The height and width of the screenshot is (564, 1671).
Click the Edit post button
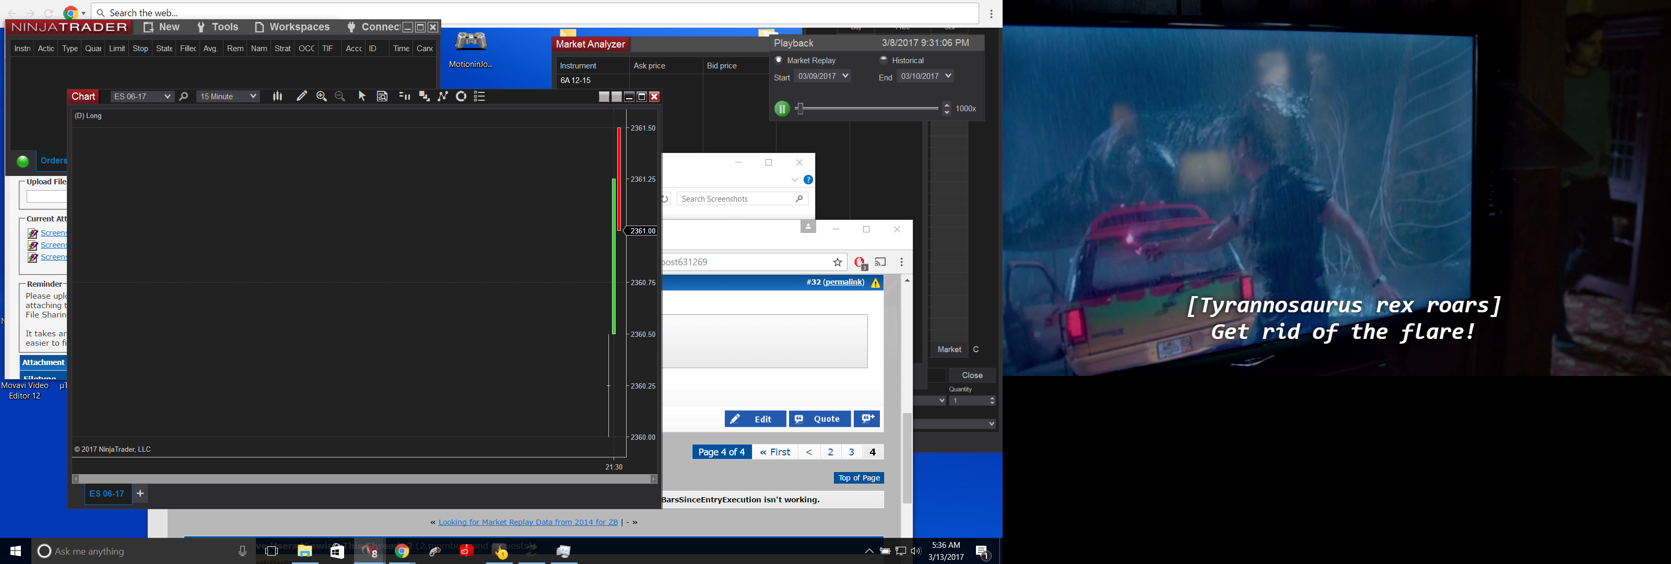point(755,419)
